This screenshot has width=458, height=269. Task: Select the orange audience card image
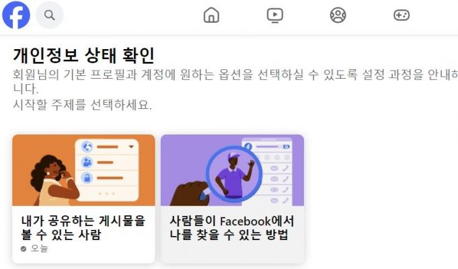pyautogui.click(x=83, y=170)
